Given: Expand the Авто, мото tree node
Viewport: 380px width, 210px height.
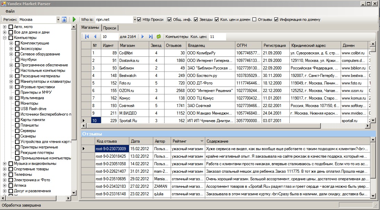Looking at the screenshot, I should click(x=4, y=27).
